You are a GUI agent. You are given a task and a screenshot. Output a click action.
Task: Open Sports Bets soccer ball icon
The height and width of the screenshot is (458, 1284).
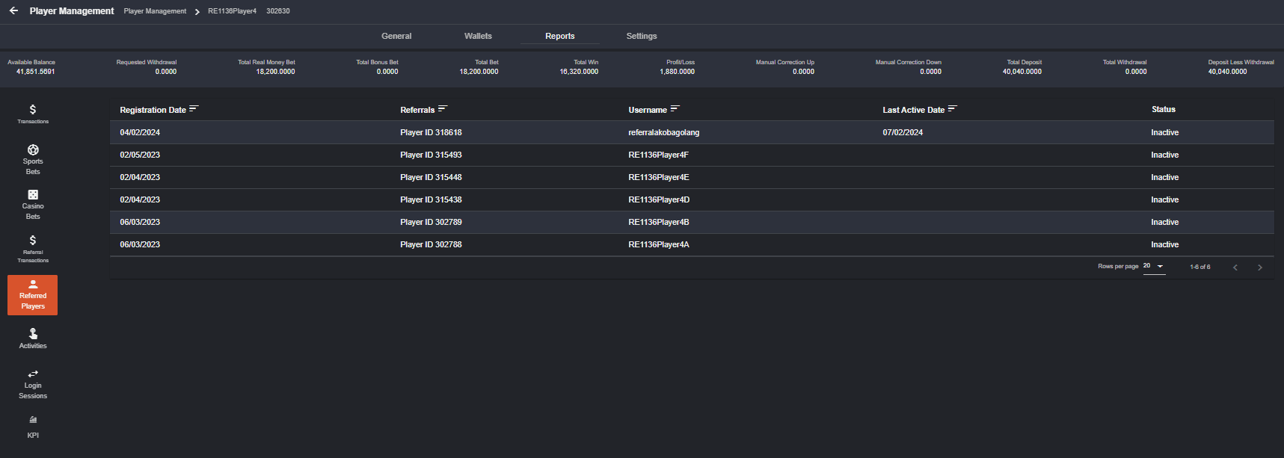click(x=33, y=149)
